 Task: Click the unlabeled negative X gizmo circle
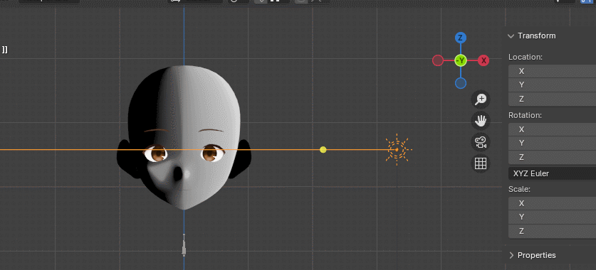tap(438, 60)
